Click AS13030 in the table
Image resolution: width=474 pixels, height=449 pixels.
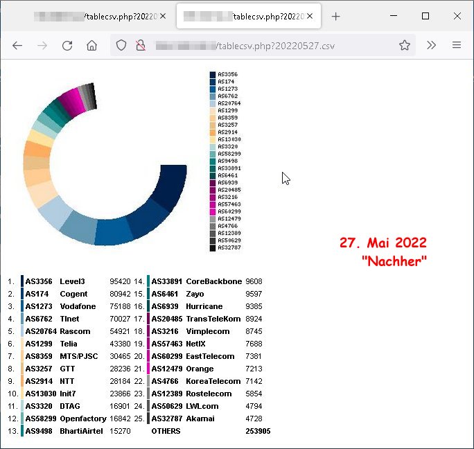tap(40, 394)
